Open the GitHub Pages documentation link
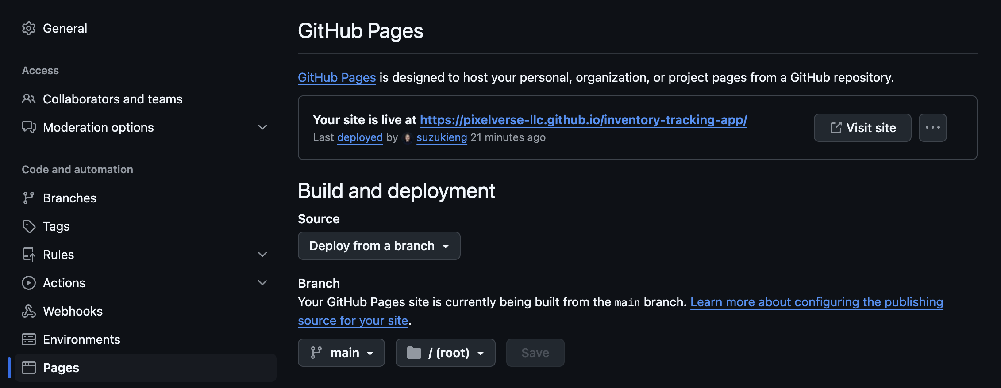The image size is (1001, 388). point(337,77)
